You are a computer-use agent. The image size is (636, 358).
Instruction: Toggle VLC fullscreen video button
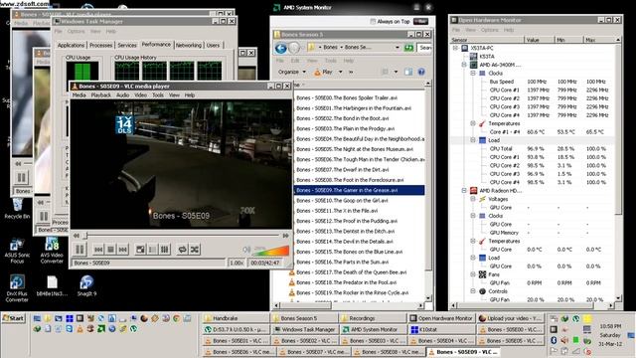pos(140,250)
